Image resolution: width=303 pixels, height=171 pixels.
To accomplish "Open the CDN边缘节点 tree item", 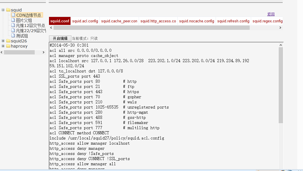I will [29, 15].
